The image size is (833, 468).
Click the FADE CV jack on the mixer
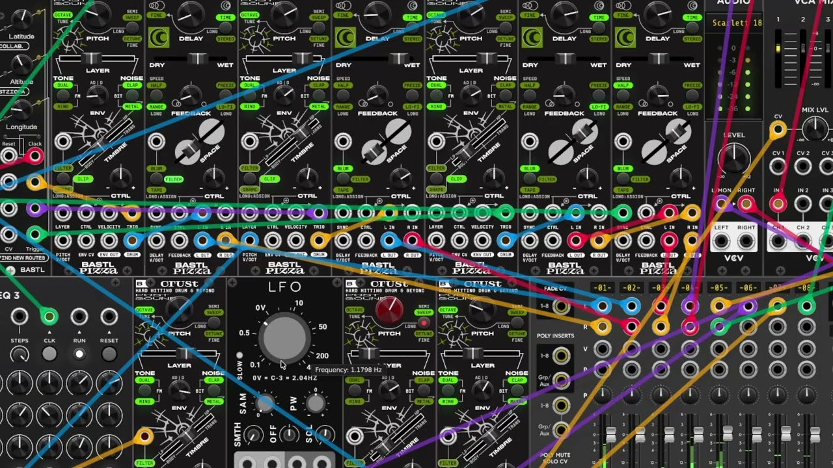[561, 306]
